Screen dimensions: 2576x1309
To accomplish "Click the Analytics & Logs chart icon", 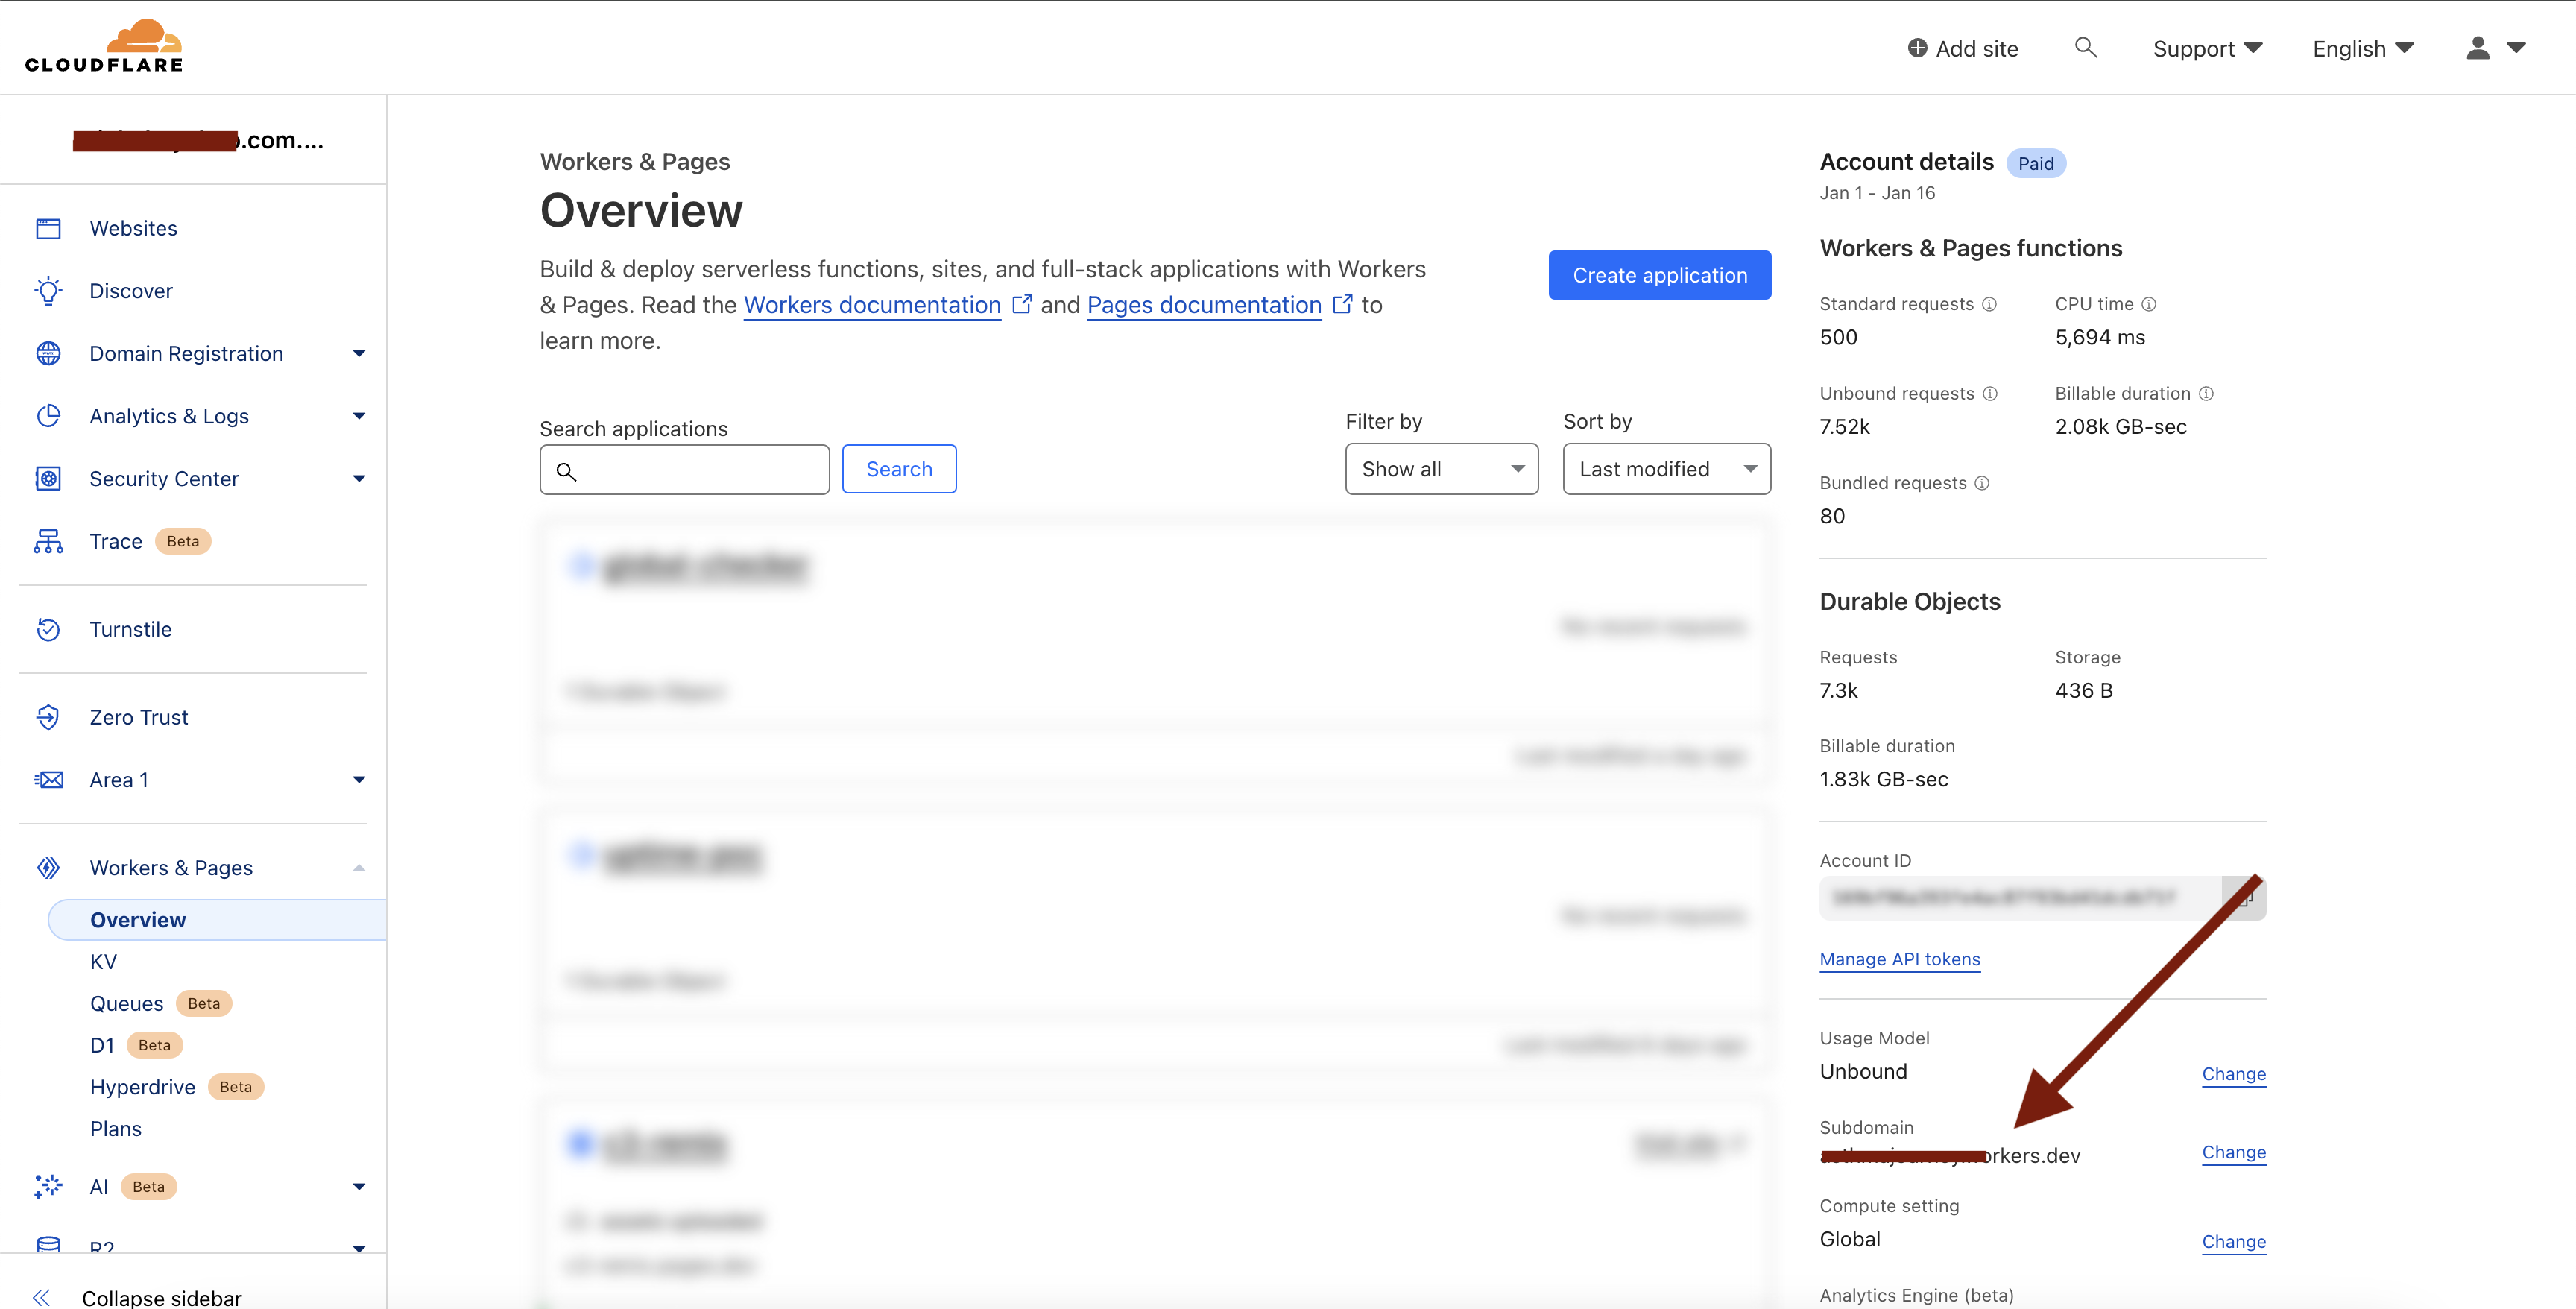I will [x=48, y=416].
